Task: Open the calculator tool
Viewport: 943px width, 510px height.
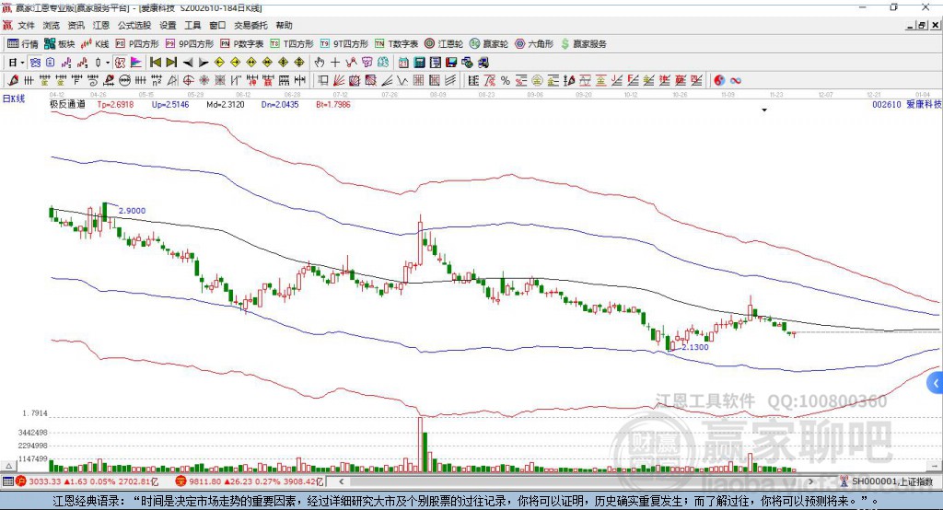Action: (419, 63)
